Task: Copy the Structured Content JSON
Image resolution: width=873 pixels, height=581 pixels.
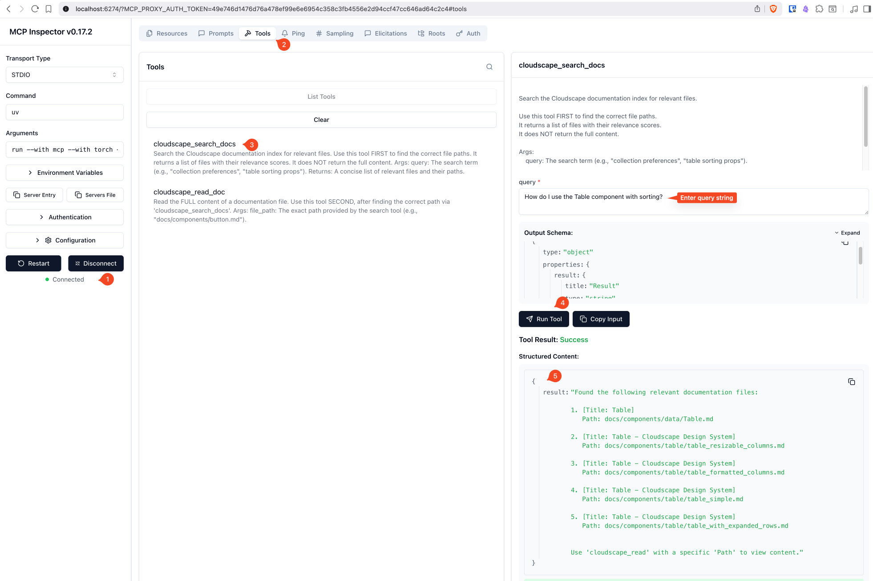Action: click(x=852, y=382)
